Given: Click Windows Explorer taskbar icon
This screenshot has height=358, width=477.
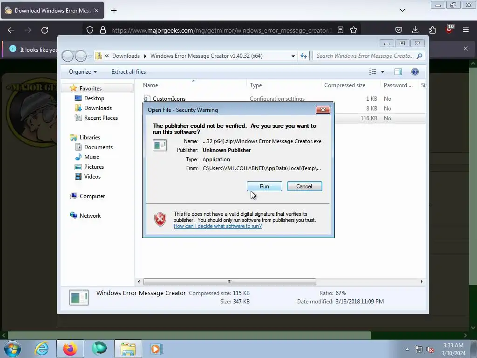Looking at the screenshot, I should [128, 349].
